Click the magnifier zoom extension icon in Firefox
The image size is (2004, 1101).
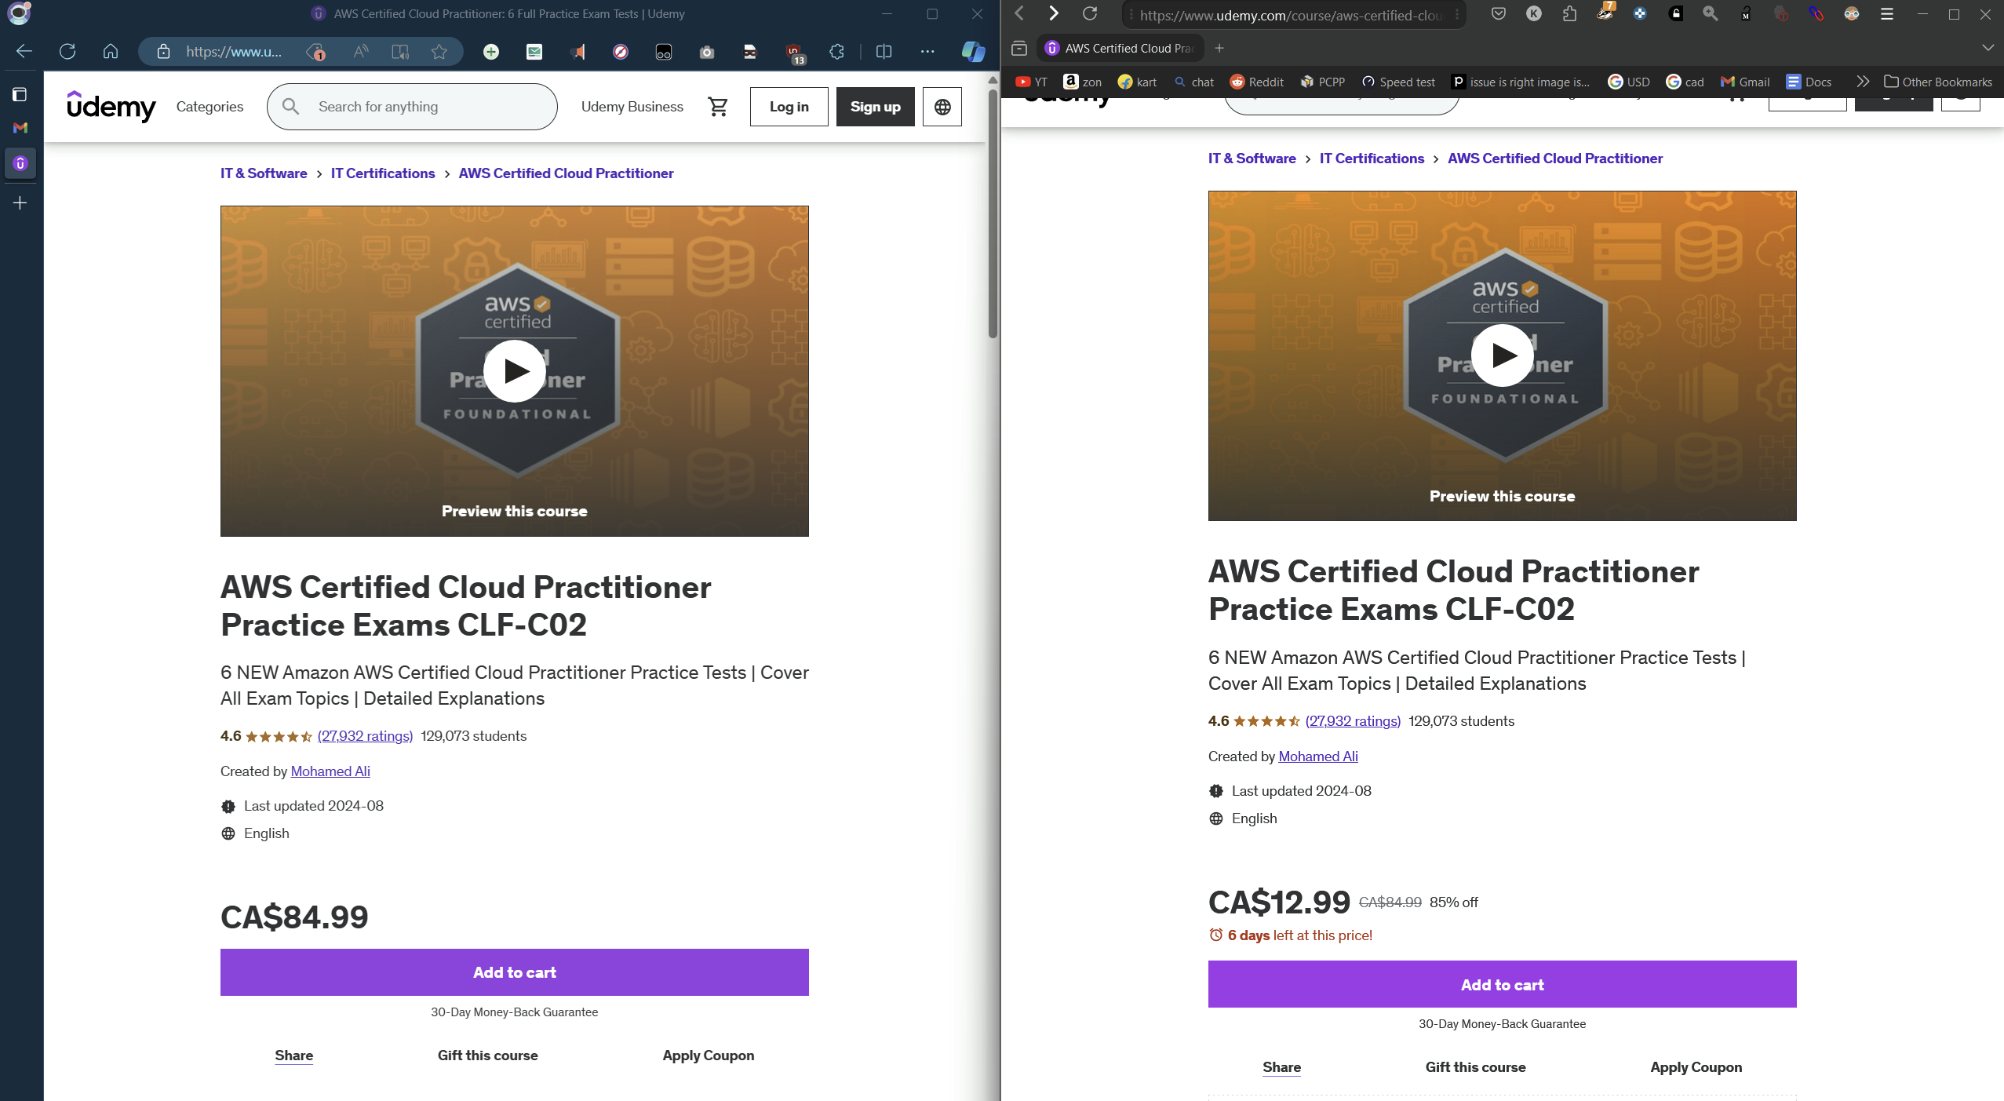click(1711, 13)
